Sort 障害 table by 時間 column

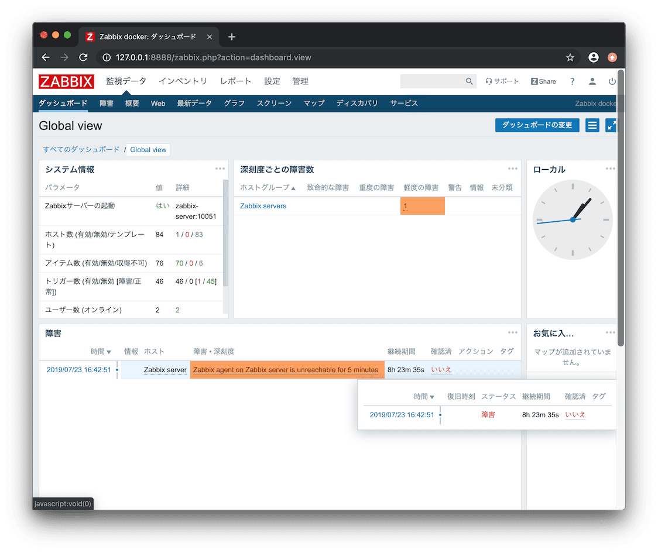pos(101,352)
